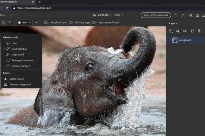This screenshot has height=136, width=205.
Task: Open the brush size 500 picker
Action: click(24, 23)
